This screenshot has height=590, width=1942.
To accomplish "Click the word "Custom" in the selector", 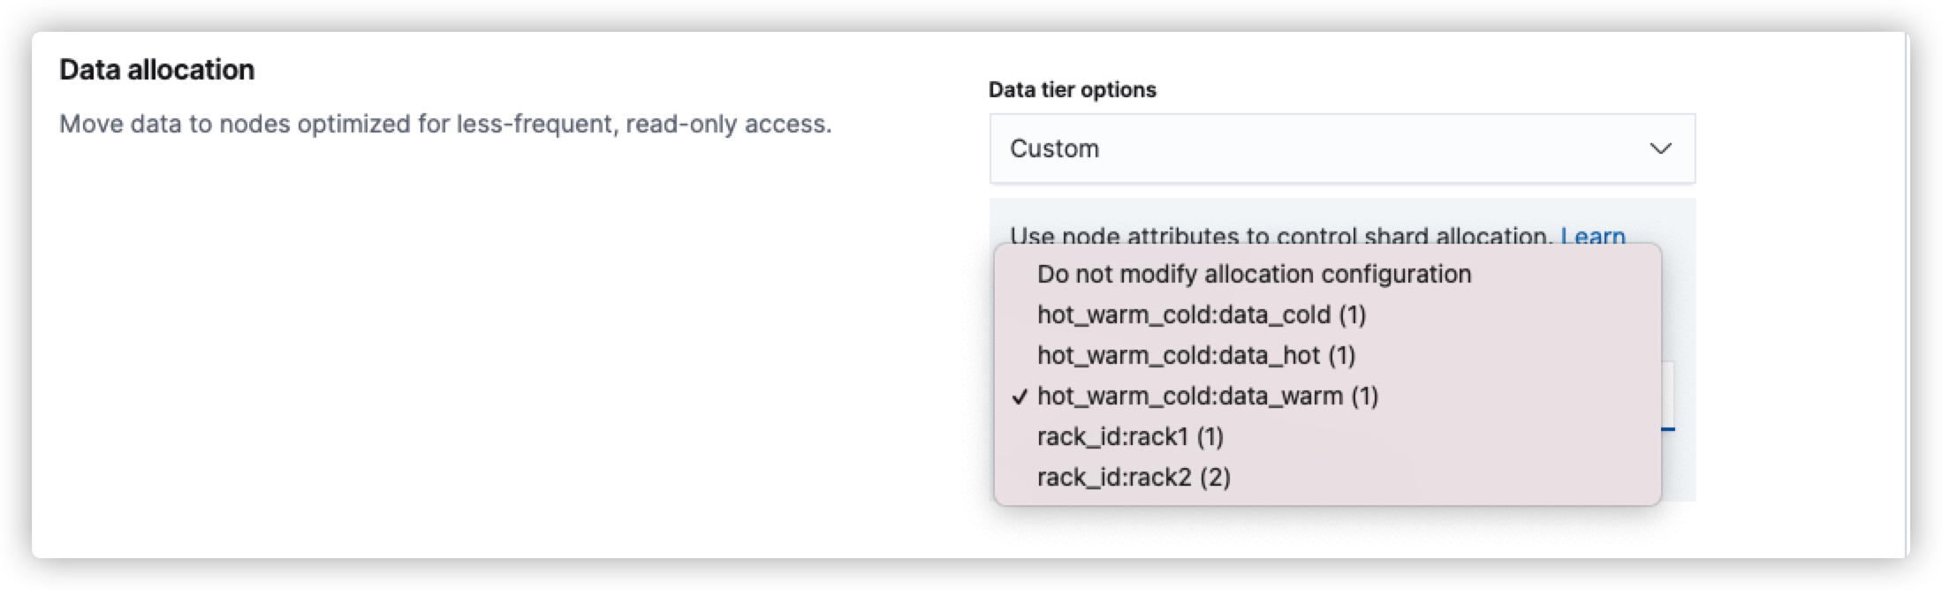I will [1054, 148].
